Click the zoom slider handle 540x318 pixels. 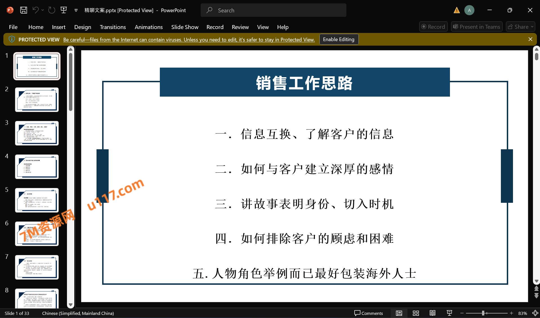[483, 313]
